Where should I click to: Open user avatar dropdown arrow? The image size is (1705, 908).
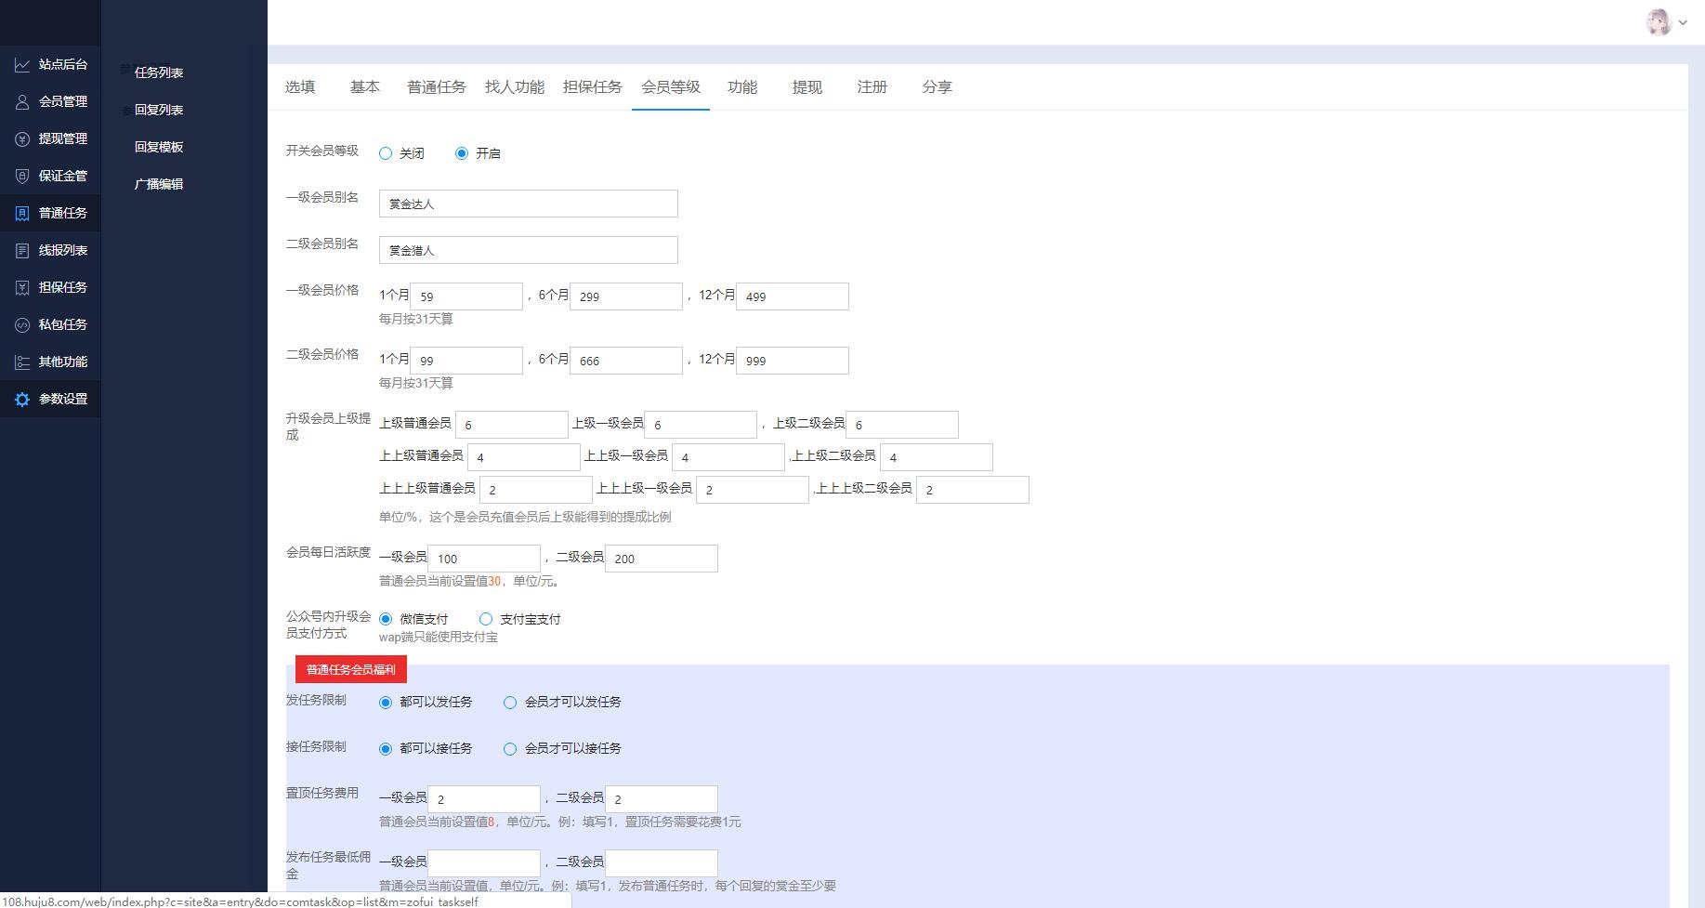pyautogui.click(x=1683, y=22)
